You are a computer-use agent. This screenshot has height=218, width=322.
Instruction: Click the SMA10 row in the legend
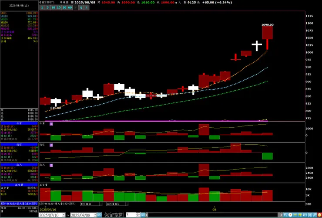[x=19, y=16]
